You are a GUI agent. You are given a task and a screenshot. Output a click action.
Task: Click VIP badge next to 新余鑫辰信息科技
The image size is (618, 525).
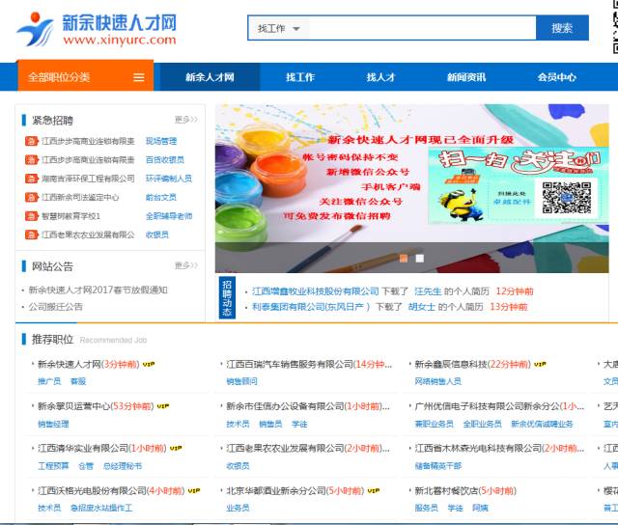[540, 364]
